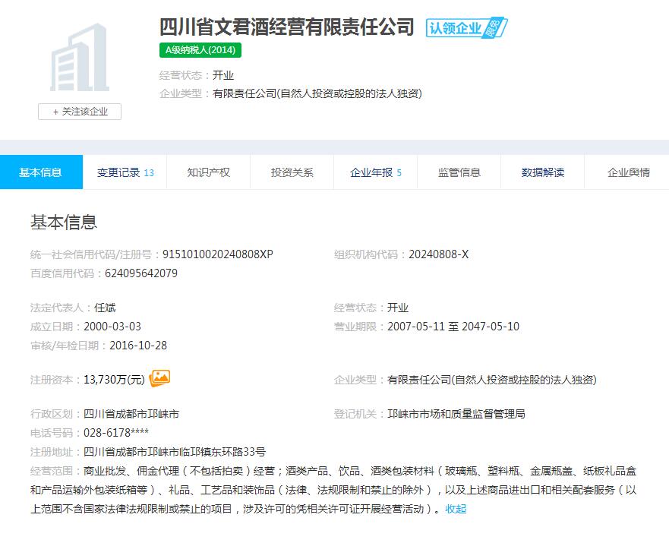Collapse business scope with 收起 link

456,509
